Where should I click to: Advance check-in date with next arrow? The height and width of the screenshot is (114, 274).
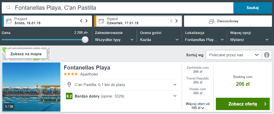point(86,21)
